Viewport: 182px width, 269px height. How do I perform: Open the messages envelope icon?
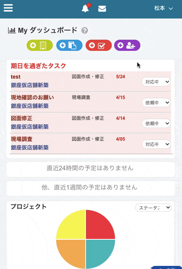102,9
